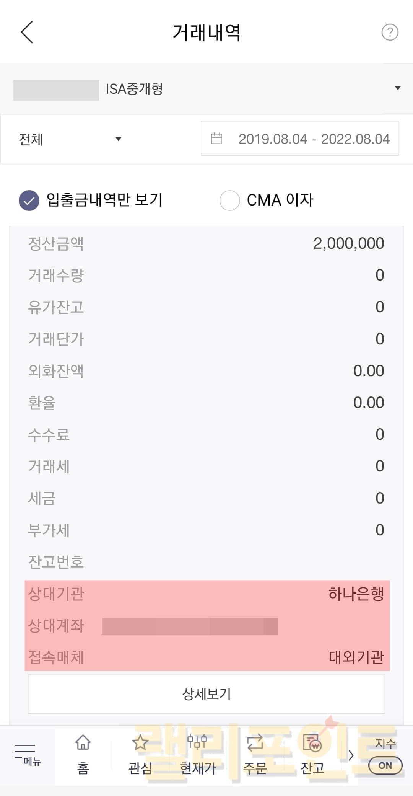Open the date range 2019.08.04 - 2022.08.04 field

click(x=314, y=139)
